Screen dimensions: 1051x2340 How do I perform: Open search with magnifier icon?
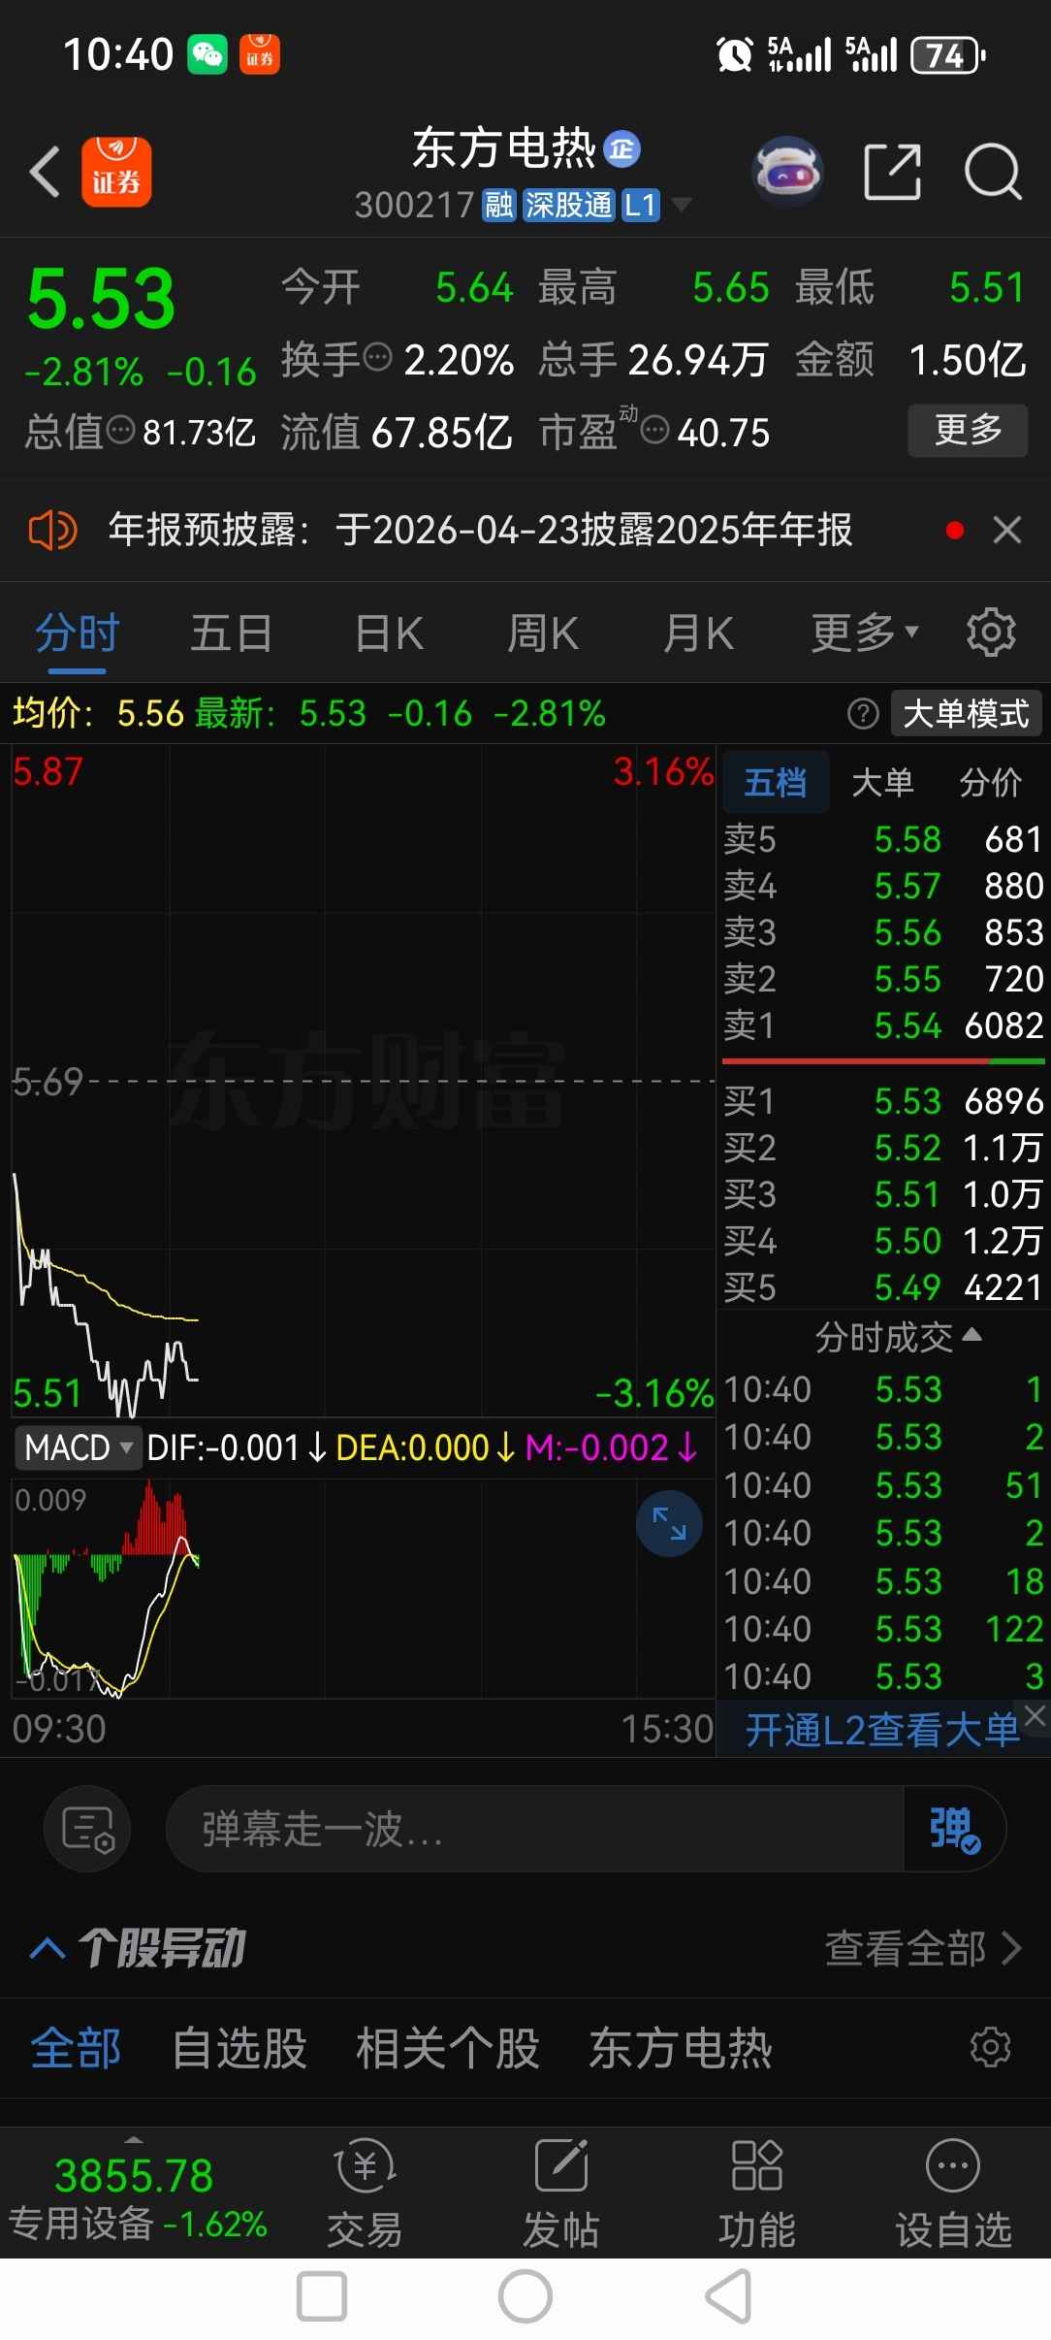993,172
